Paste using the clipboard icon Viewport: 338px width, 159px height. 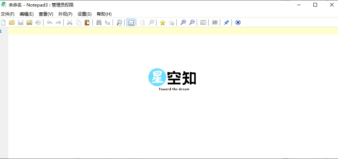pos(87,22)
